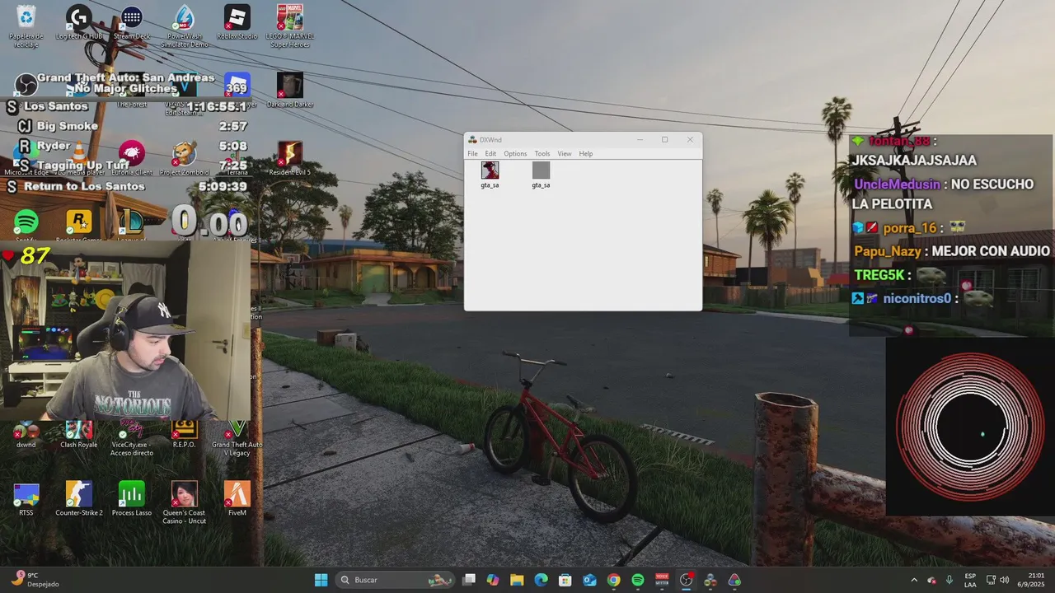Open PowerWash Simulator Demo desktop icon

click(185, 26)
